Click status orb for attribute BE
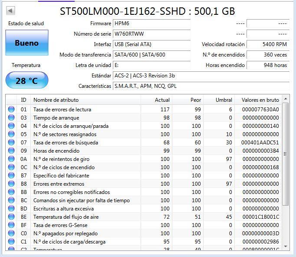The height and width of the screenshot is (257, 296). (x=11, y=217)
